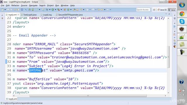Click "Log4j Error in Project" subject value
This screenshot has width=187, height=105.
point(85,66)
